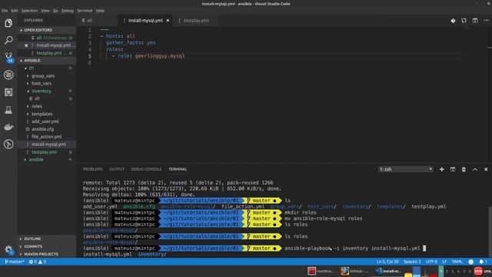Image resolution: width=492 pixels, height=277 pixels.
Task: Switch to the Problems panel tab
Action: [92, 169]
